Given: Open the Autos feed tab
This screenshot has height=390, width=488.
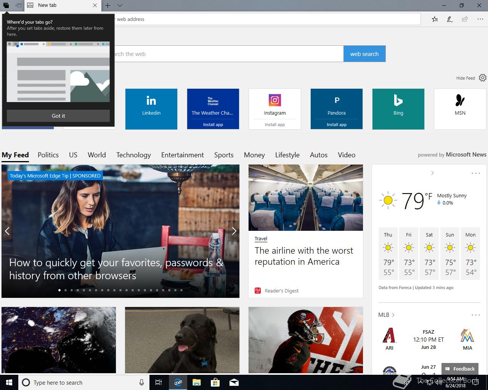Looking at the screenshot, I should (319, 155).
